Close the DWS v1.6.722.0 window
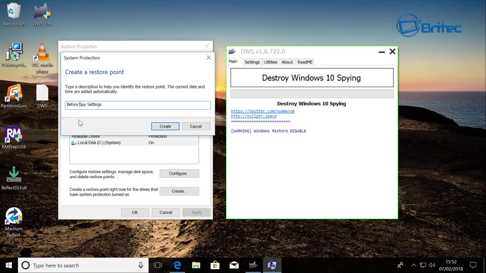The height and width of the screenshot is (273, 486). [392, 52]
